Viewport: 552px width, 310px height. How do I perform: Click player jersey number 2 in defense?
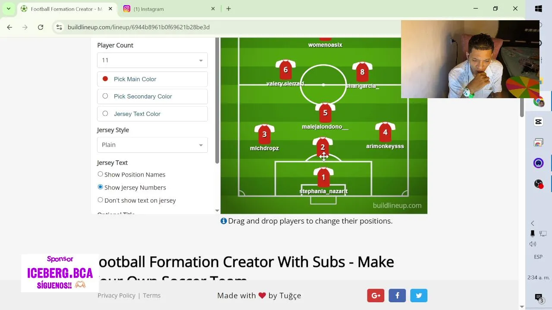click(x=323, y=147)
